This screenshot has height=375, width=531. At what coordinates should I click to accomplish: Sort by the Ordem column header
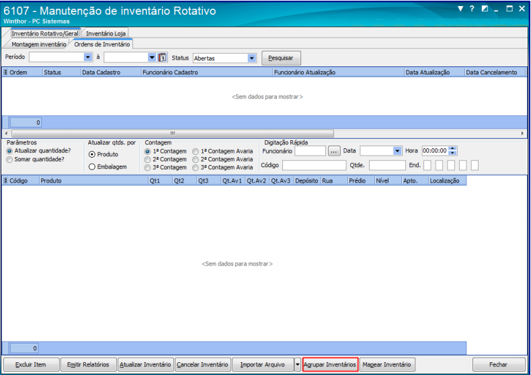click(x=26, y=72)
